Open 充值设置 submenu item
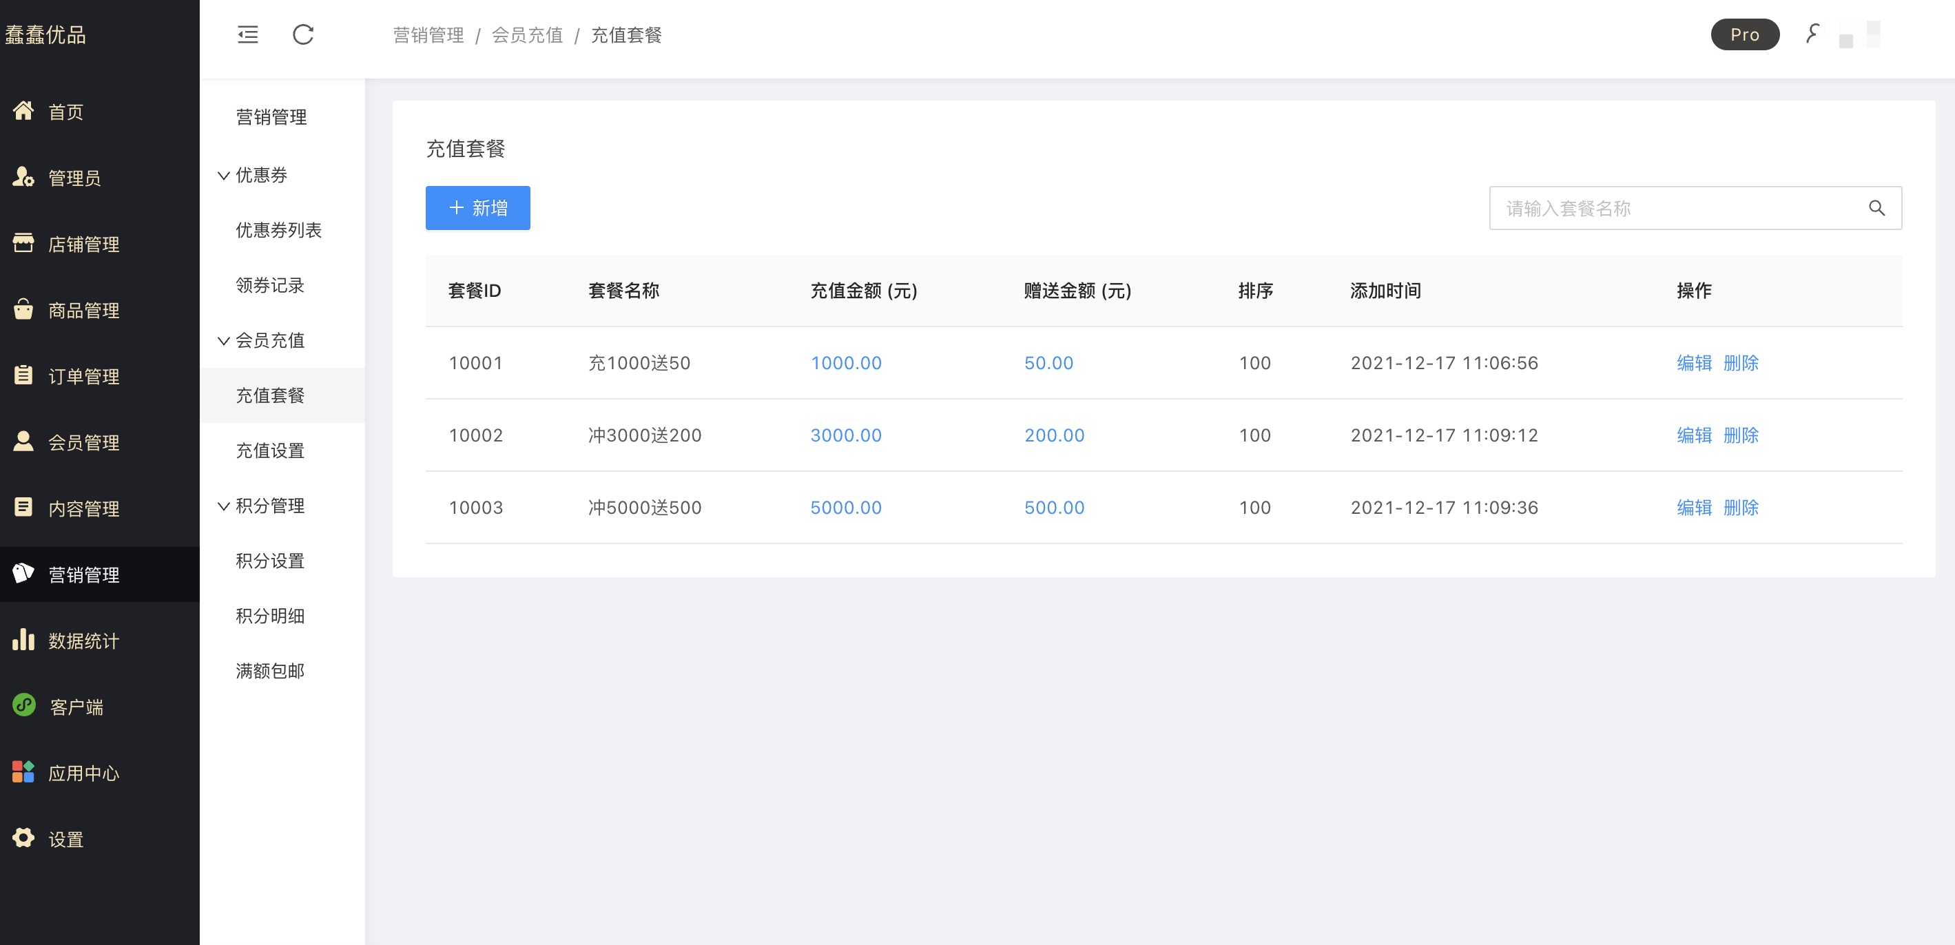This screenshot has height=945, width=1955. (270, 451)
